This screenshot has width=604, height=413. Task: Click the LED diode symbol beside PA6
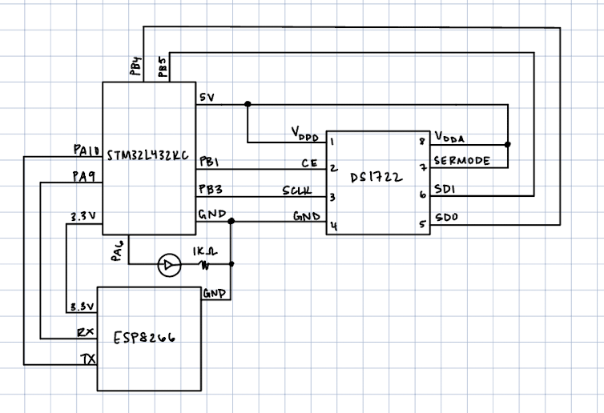click(x=169, y=265)
